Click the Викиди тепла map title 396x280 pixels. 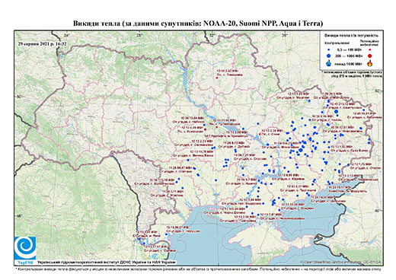[198, 24]
